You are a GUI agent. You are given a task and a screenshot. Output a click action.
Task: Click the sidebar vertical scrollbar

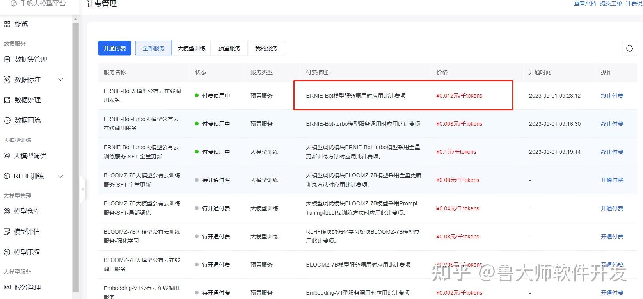click(76, 156)
